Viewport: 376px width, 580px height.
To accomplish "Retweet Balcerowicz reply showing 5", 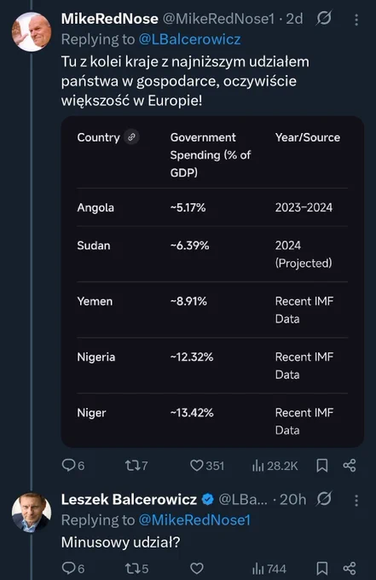I will 136,568.
